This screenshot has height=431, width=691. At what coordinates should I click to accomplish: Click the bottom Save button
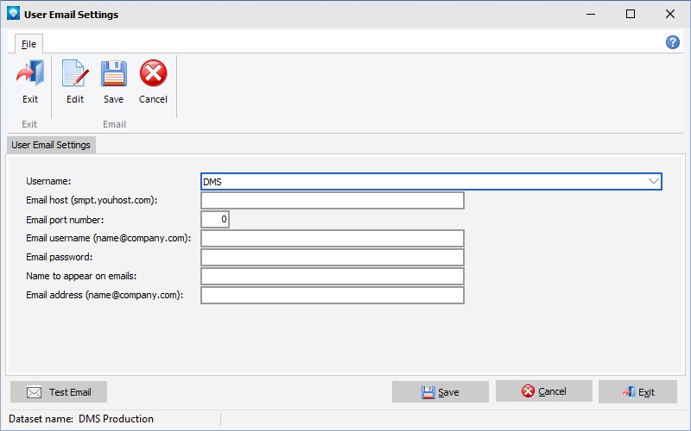[440, 392]
